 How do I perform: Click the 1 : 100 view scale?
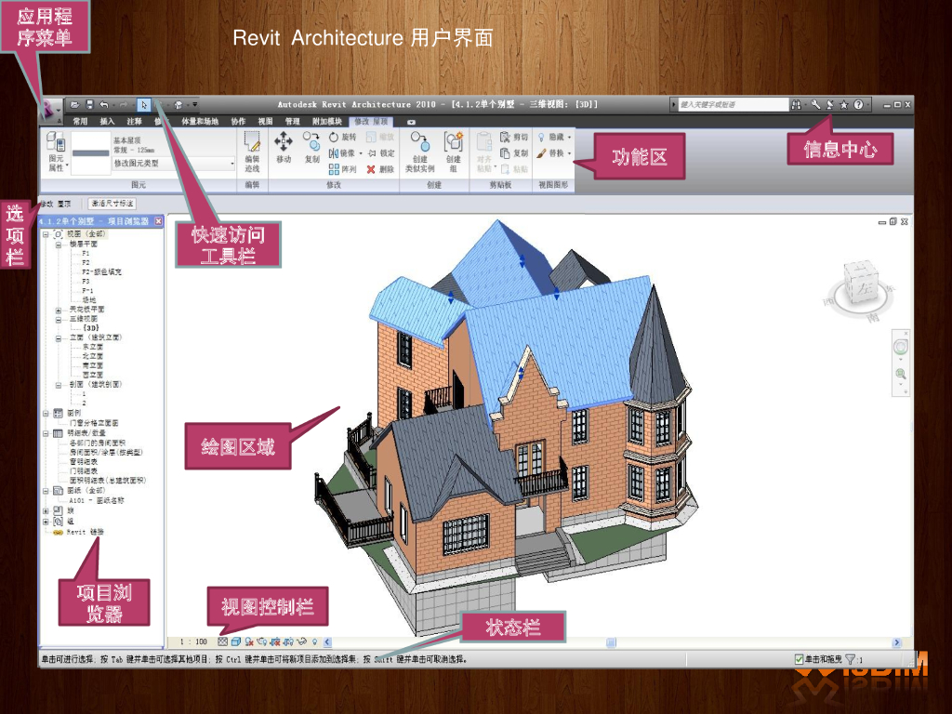[x=193, y=641]
